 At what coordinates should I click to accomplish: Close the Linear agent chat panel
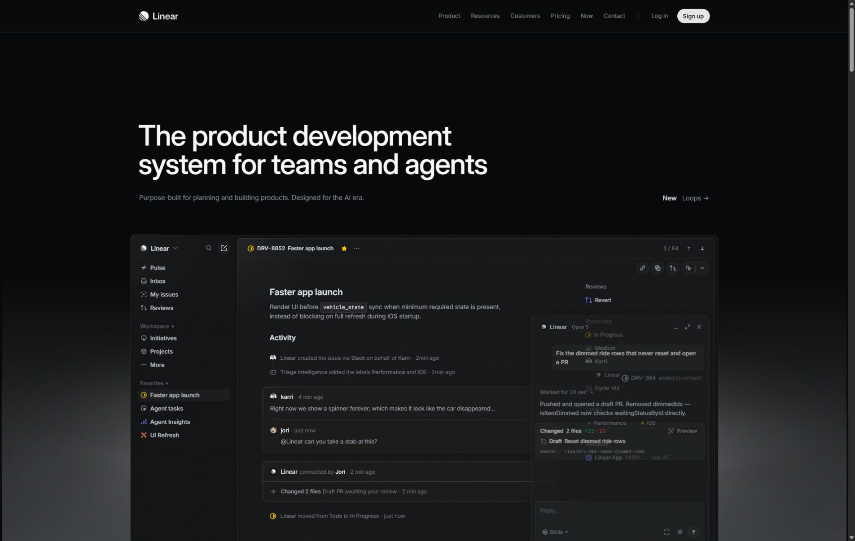point(699,327)
